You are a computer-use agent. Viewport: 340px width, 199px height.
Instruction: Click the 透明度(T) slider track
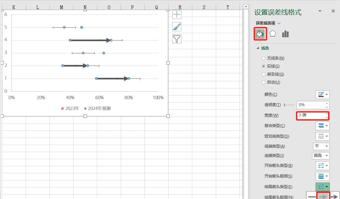[x=289, y=105]
